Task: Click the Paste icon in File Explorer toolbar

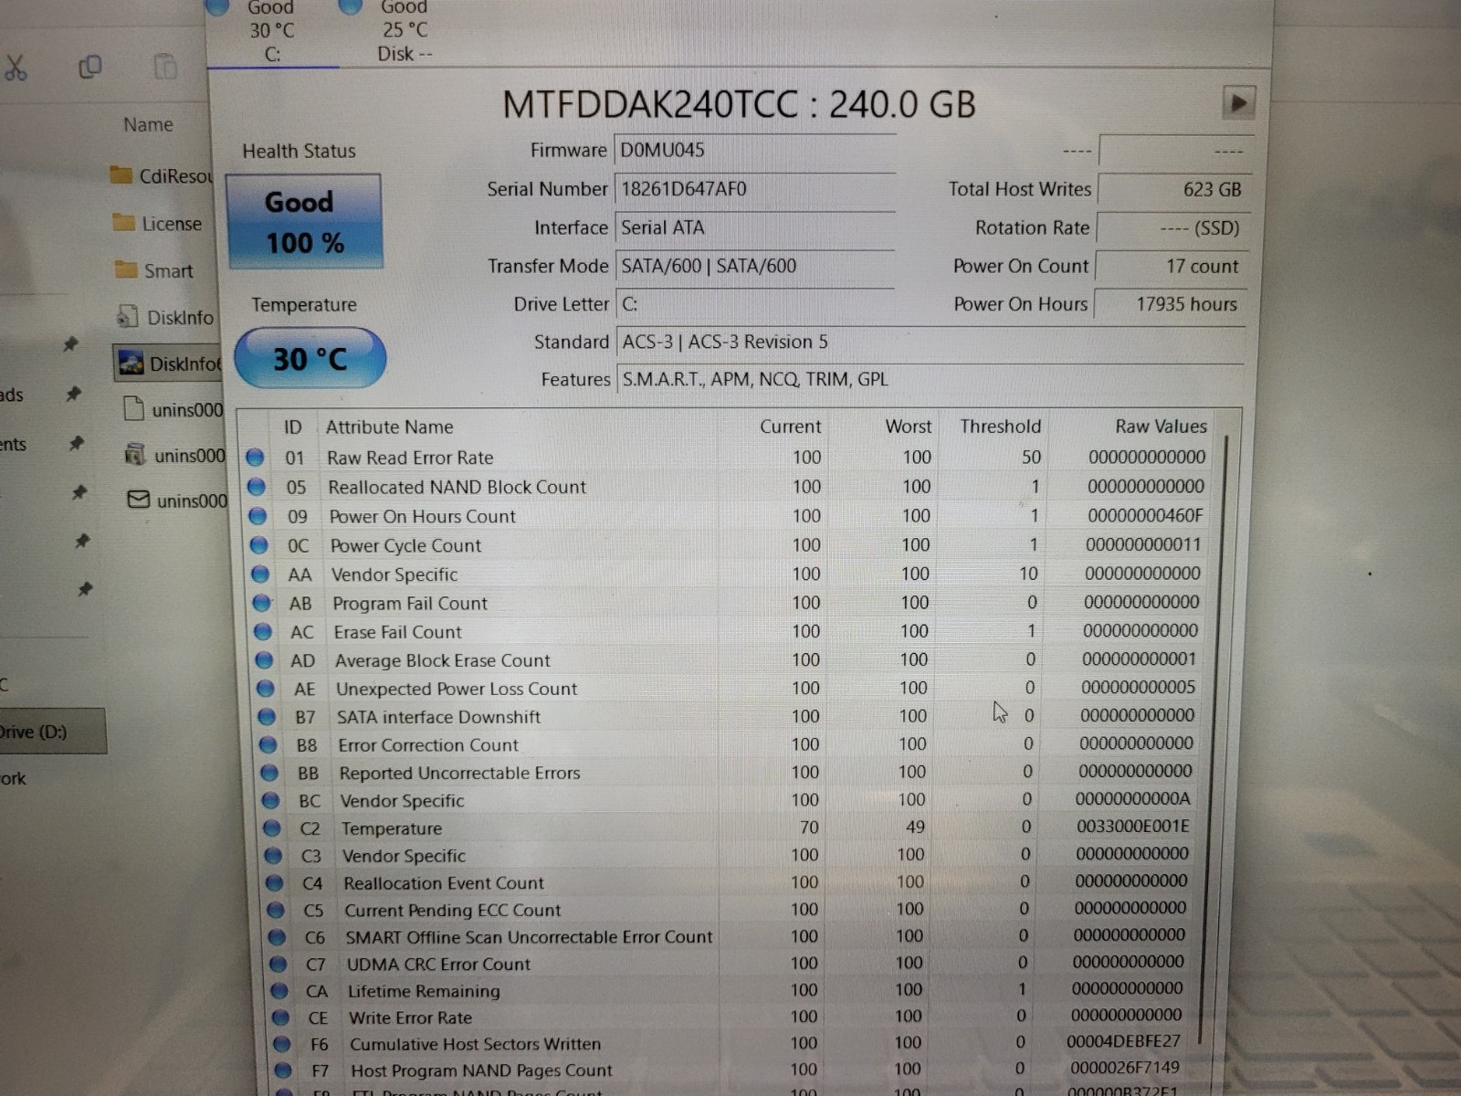Action: pos(165,67)
